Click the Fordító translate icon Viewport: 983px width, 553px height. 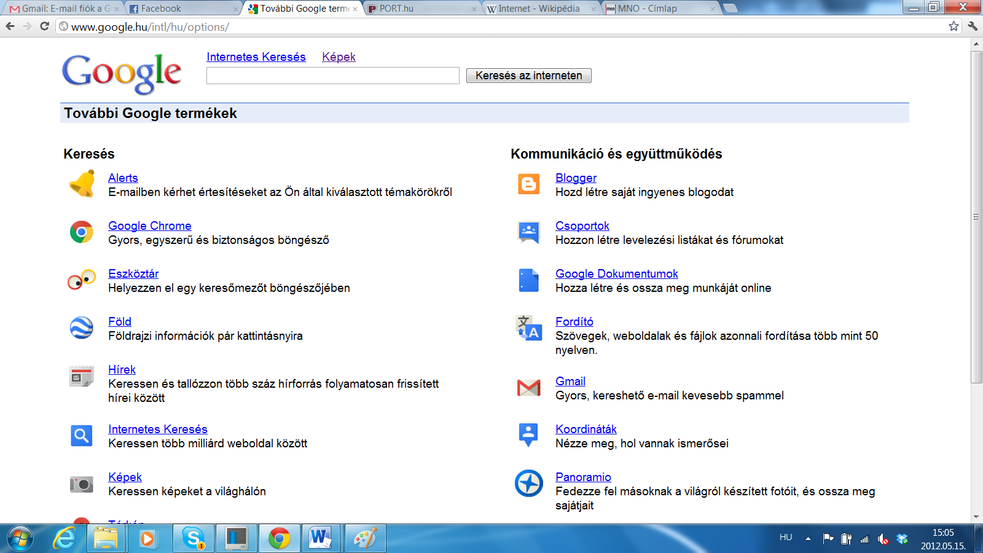(528, 327)
